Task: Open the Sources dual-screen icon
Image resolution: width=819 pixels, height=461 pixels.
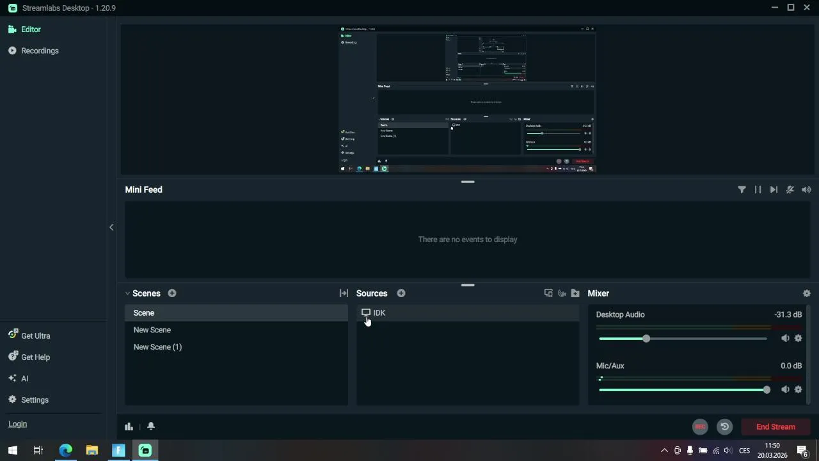Action: (548, 293)
